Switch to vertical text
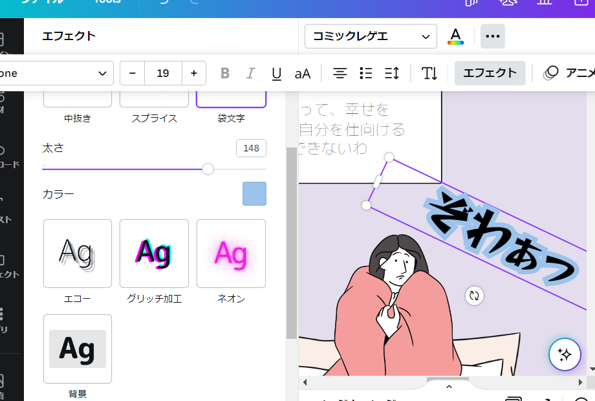595x401 pixels. 429,73
